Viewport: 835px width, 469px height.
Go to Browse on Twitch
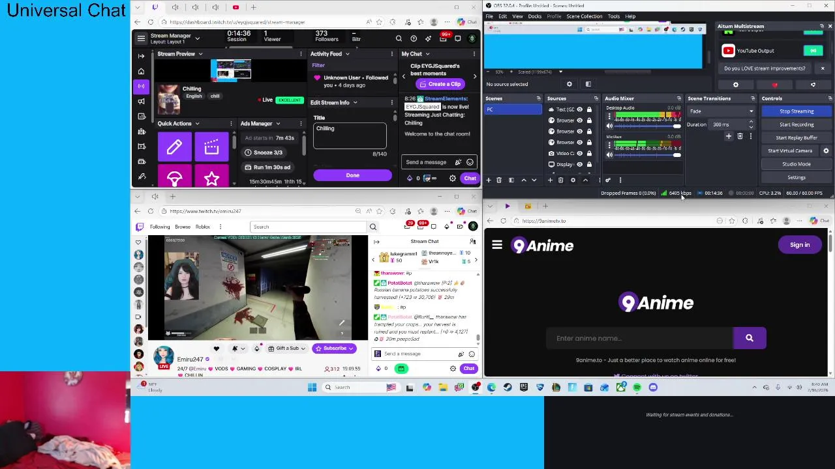click(x=183, y=227)
